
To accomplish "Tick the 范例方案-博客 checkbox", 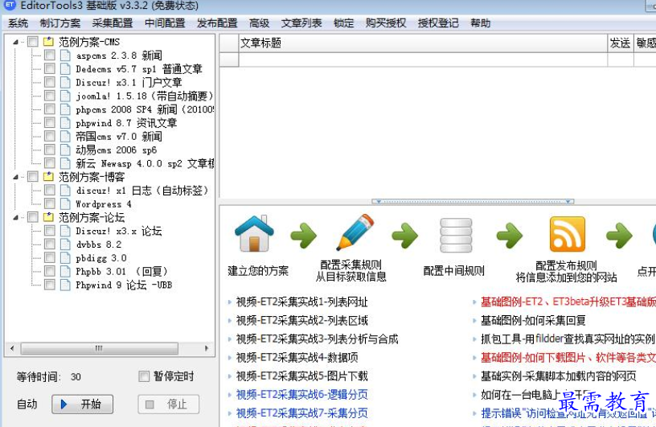I will 33,177.
